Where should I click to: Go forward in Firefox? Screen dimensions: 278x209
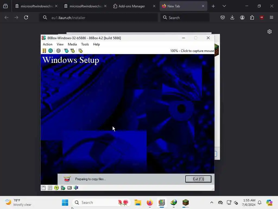tap(16, 17)
